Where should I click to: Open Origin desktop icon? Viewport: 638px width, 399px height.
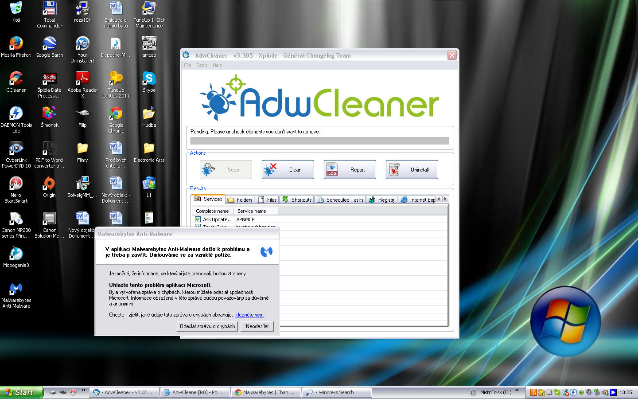(49, 187)
